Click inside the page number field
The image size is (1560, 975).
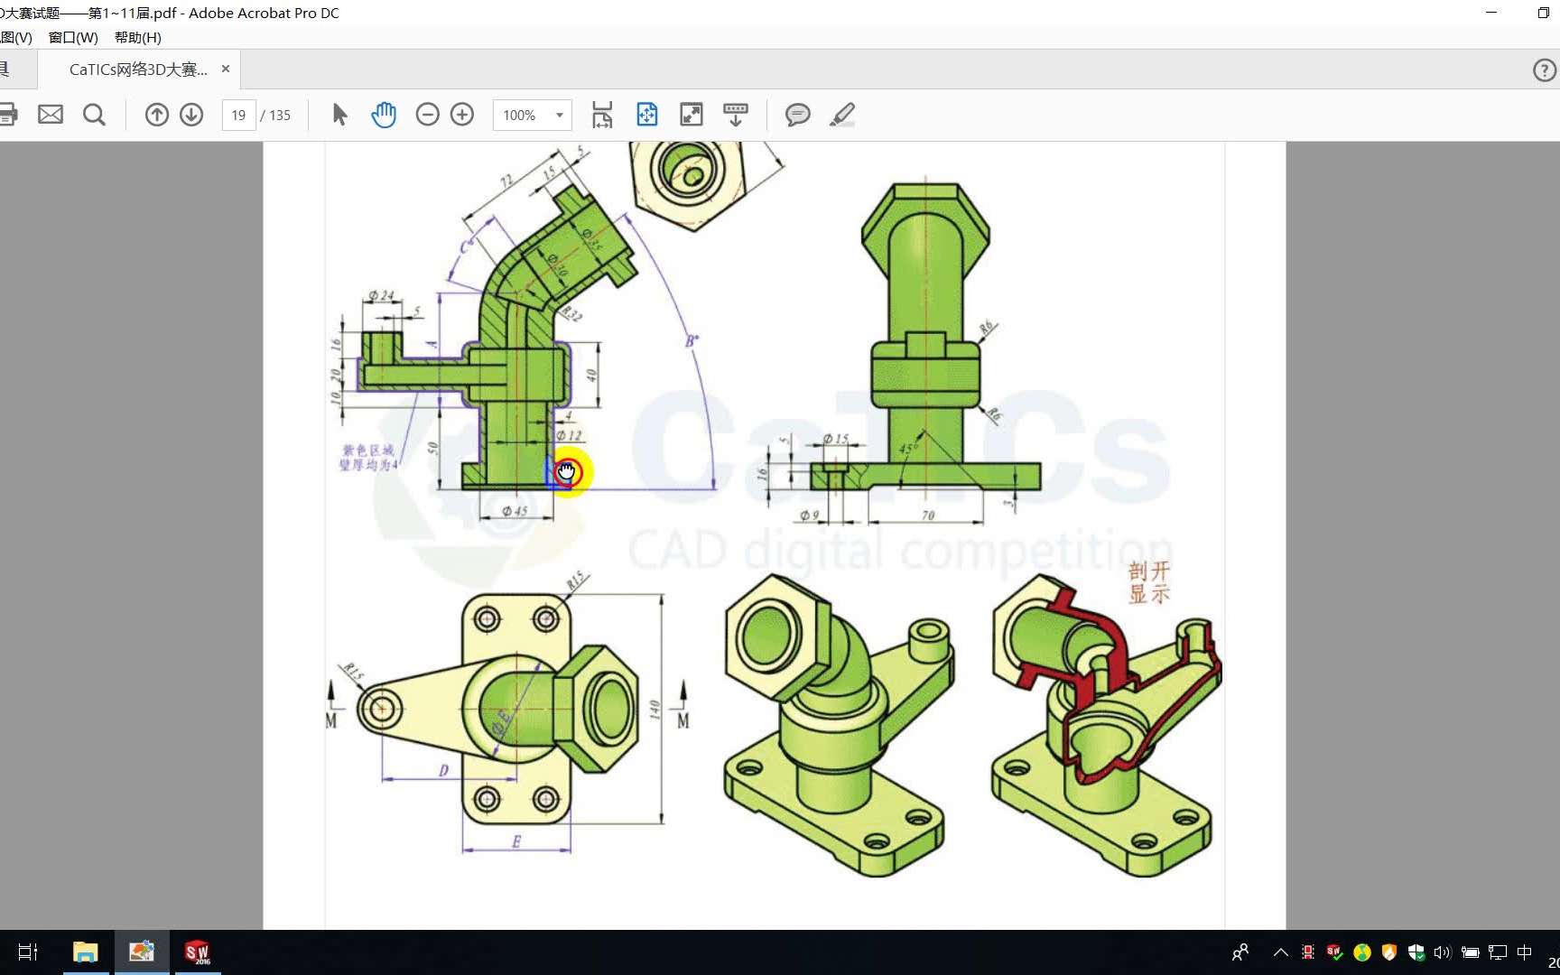point(237,115)
